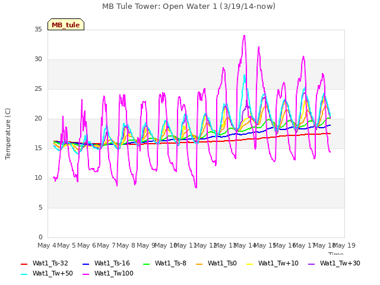This screenshot has width=380, height=285.
Task: Click the cyan Tw+50 peak near 27 degrees
Action: [x=245, y=75]
